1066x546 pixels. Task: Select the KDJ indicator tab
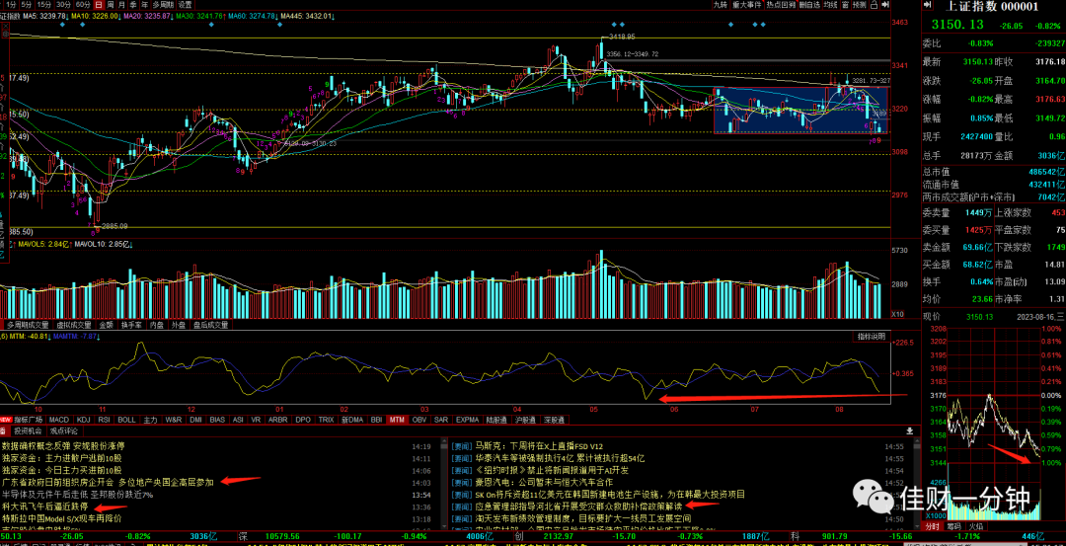pyautogui.click(x=83, y=420)
